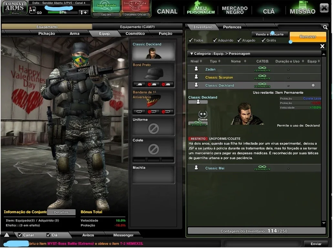Screen dimensions: 334x248
Task: Open the Combat Arms menu logo
Action: (x=15, y=7)
